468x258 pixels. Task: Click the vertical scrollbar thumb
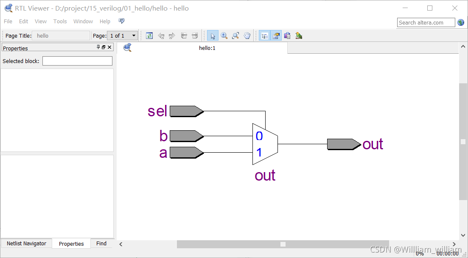pos(463,142)
